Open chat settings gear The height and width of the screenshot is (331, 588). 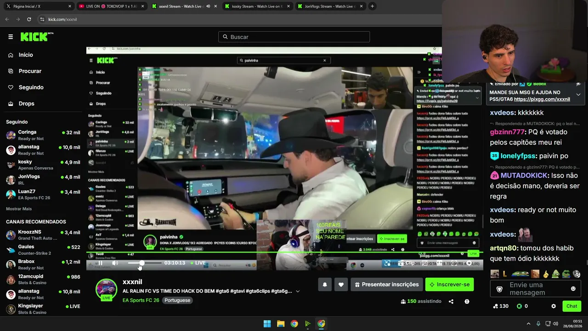click(x=554, y=306)
